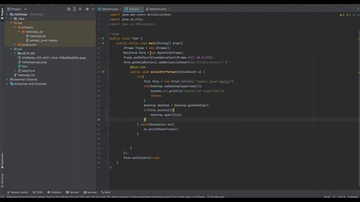
Task: Click the Collapse All icon in Project toolbar
Action: pyautogui.click(x=80, y=9)
